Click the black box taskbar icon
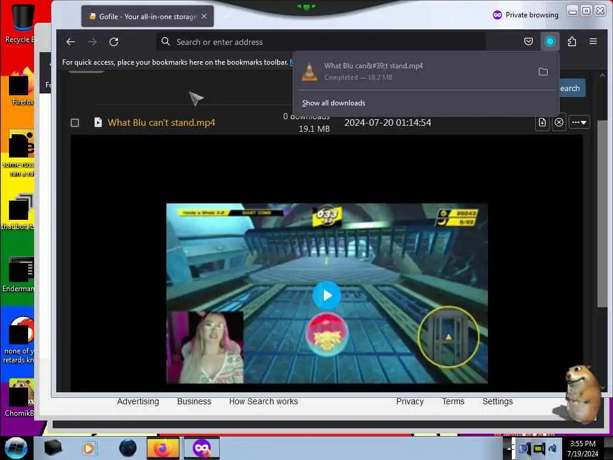The image size is (613, 460). click(53, 448)
